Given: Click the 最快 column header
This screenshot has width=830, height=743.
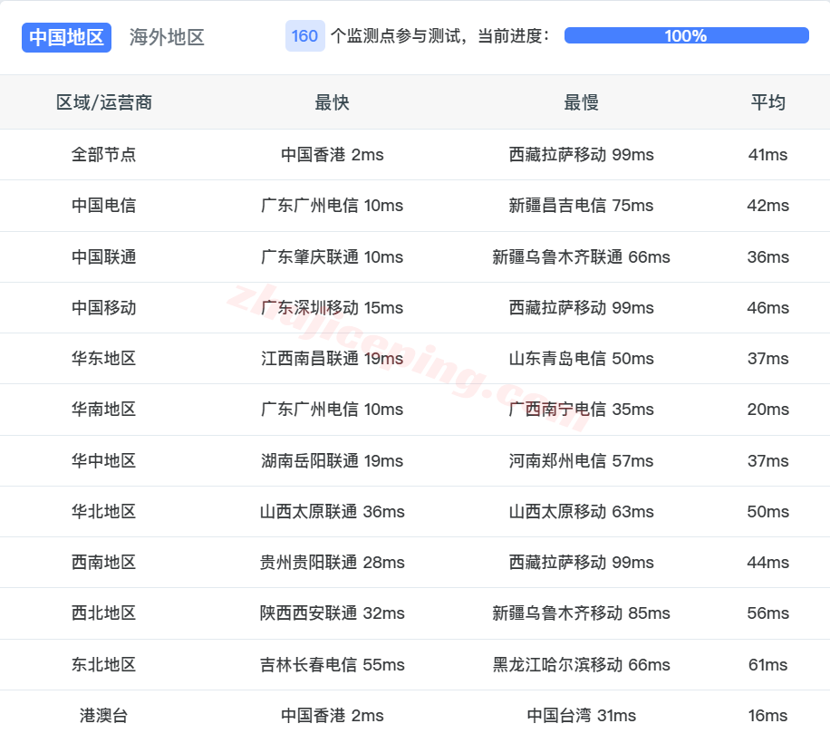Looking at the screenshot, I should tap(332, 102).
